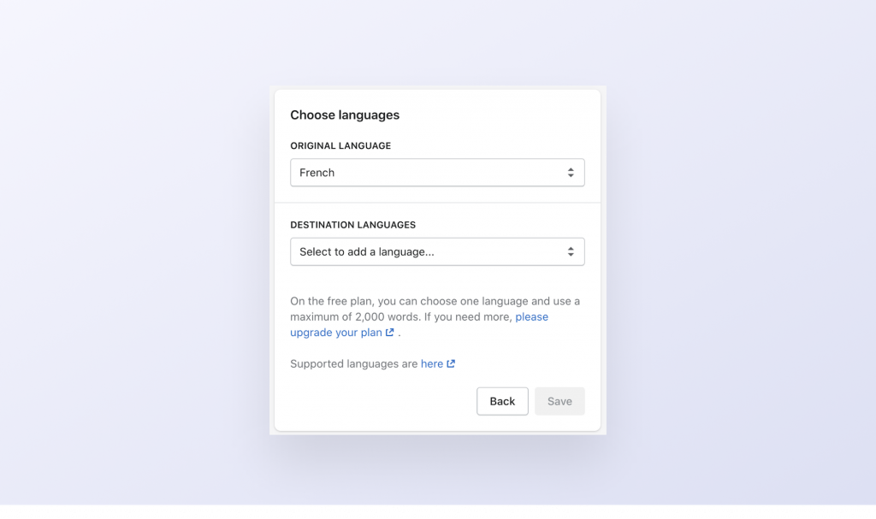
Task: Click the external link icon after 'upgrade your plan'
Action: click(390, 333)
